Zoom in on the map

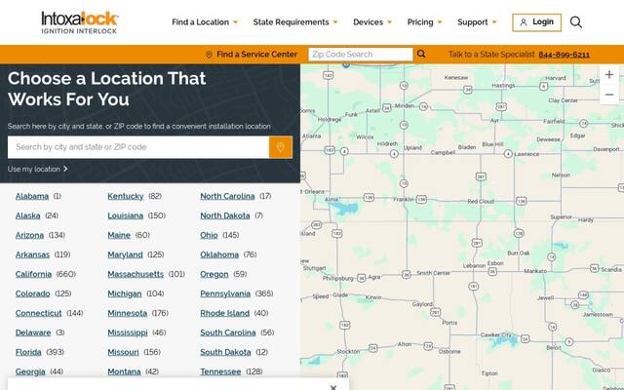coord(608,75)
